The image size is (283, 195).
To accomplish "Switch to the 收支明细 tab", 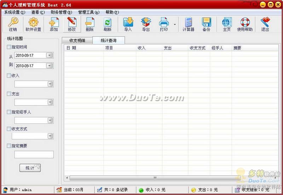I will click(77, 41).
